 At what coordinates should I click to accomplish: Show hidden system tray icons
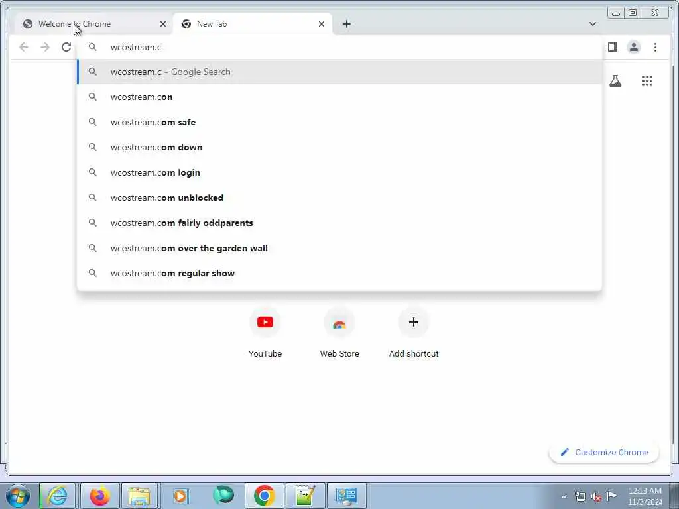coord(564,496)
